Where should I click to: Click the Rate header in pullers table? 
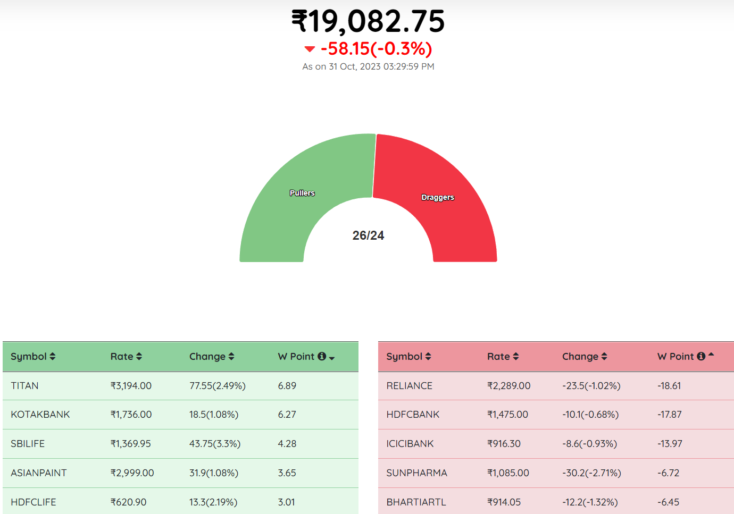(122, 357)
